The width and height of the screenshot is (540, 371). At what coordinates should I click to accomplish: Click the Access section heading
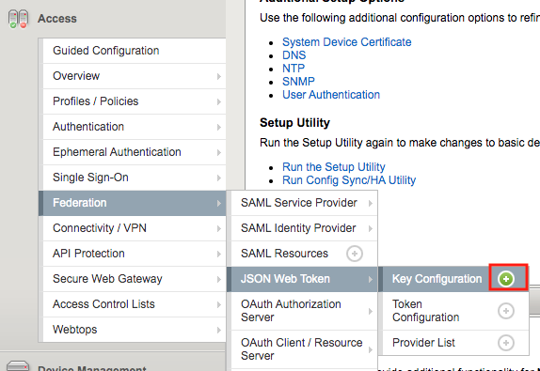(57, 19)
